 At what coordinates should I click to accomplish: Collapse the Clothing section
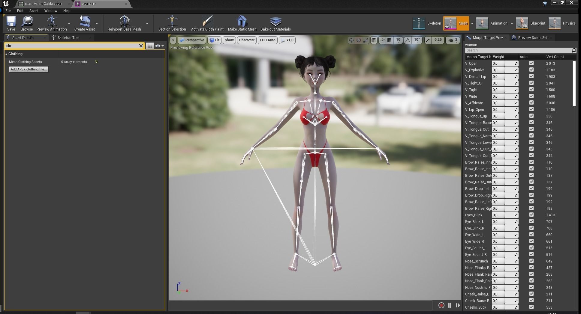(6, 54)
